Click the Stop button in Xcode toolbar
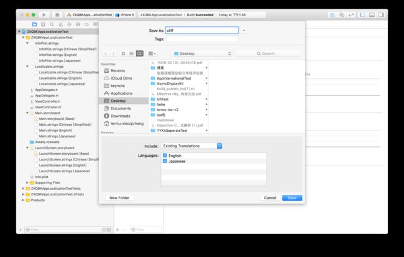 click(57, 15)
